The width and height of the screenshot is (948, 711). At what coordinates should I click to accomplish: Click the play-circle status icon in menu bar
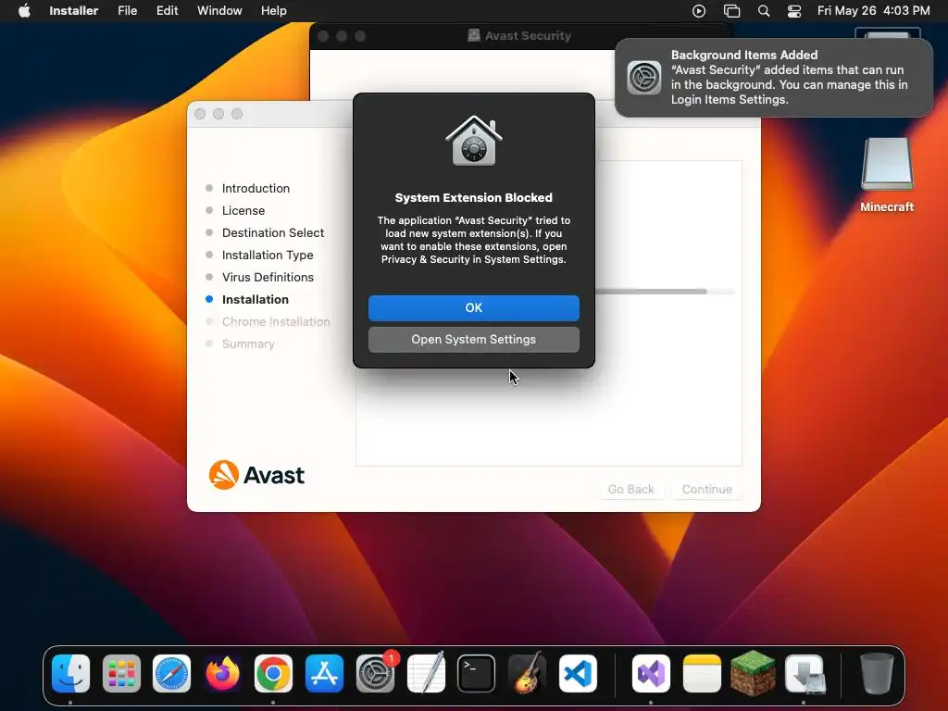(x=699, y=11)
